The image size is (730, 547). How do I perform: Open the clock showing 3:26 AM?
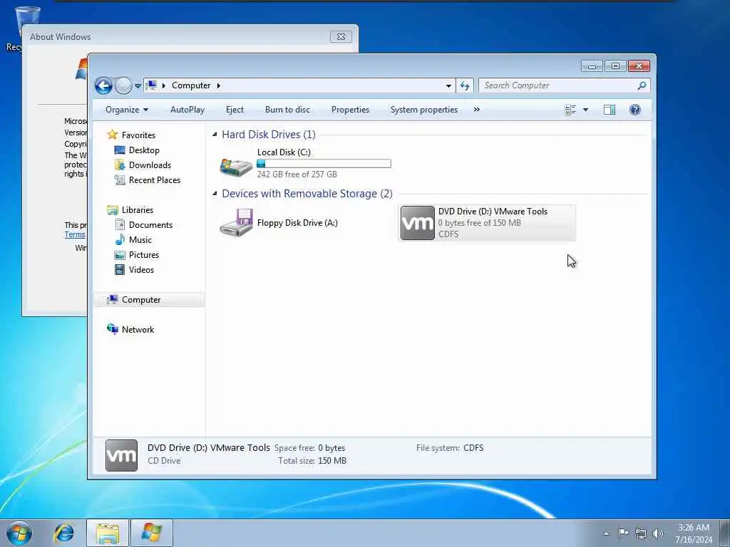694,533
